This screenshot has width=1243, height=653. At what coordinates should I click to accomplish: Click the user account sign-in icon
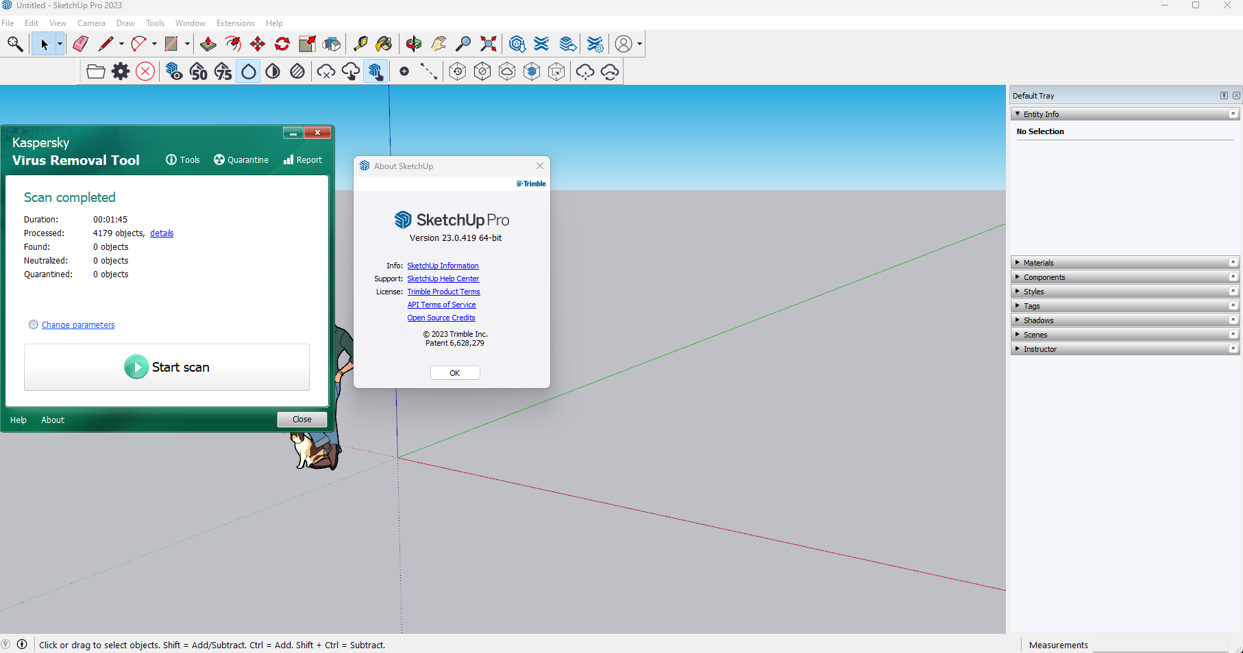(624, 44)
